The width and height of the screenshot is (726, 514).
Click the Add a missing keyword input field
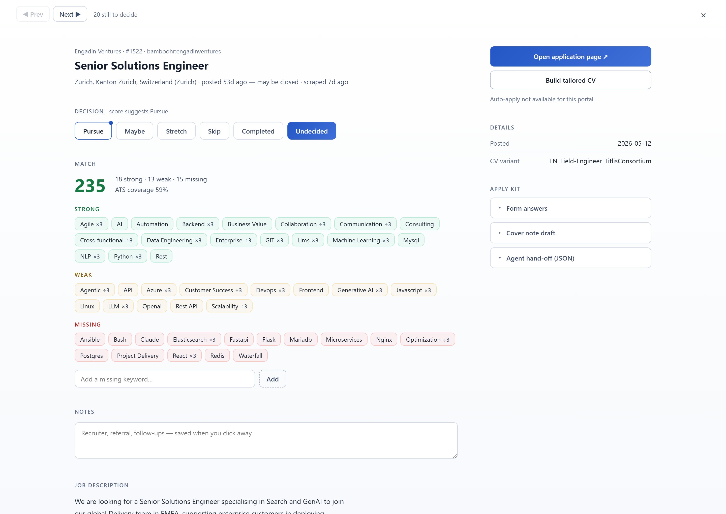click(165, 379)
